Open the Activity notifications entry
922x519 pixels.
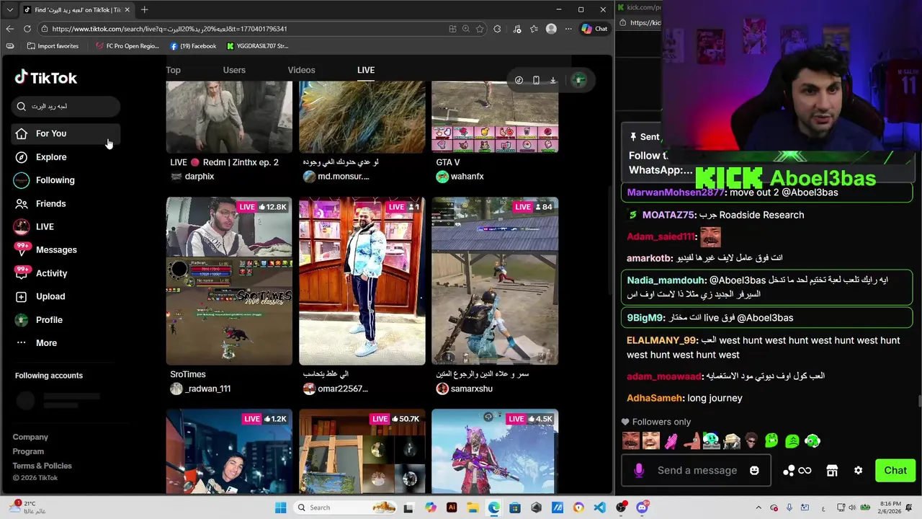[65, 273]
